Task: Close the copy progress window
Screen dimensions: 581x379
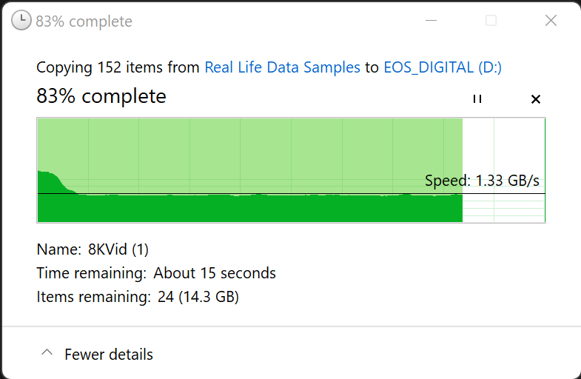Action: tap(551, 21)
